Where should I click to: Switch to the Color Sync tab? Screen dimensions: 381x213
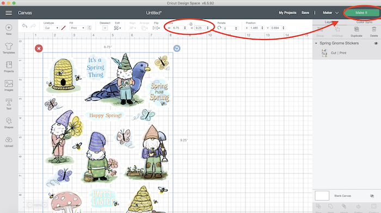364,22
